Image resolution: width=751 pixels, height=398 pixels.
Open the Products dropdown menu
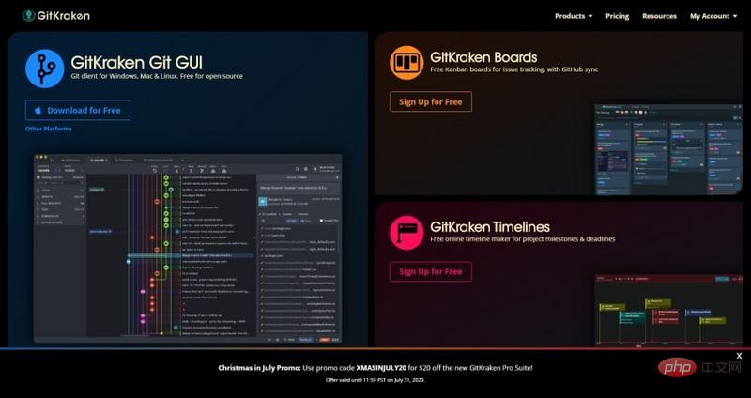point(574,16)
